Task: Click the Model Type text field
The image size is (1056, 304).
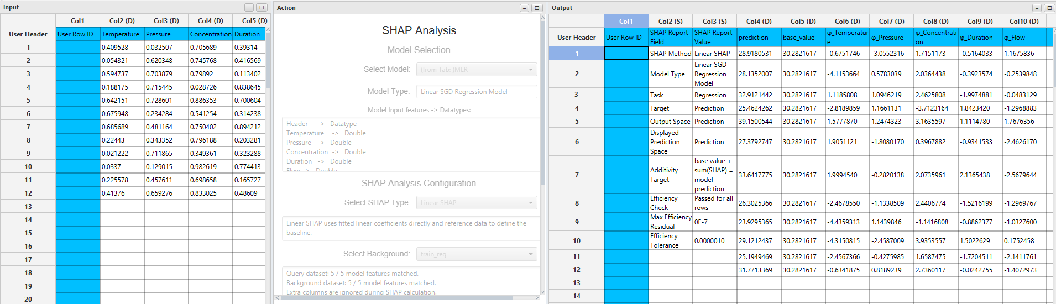Action: tap(477, 92)
